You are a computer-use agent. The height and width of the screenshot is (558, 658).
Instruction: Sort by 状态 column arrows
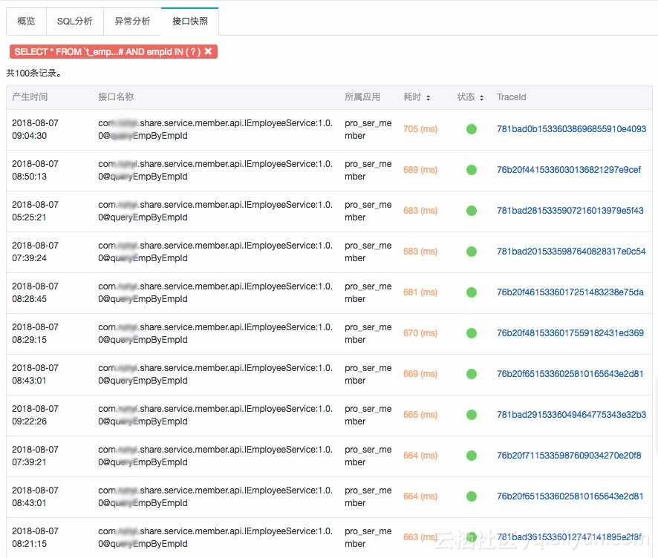[x=481, y=98]
